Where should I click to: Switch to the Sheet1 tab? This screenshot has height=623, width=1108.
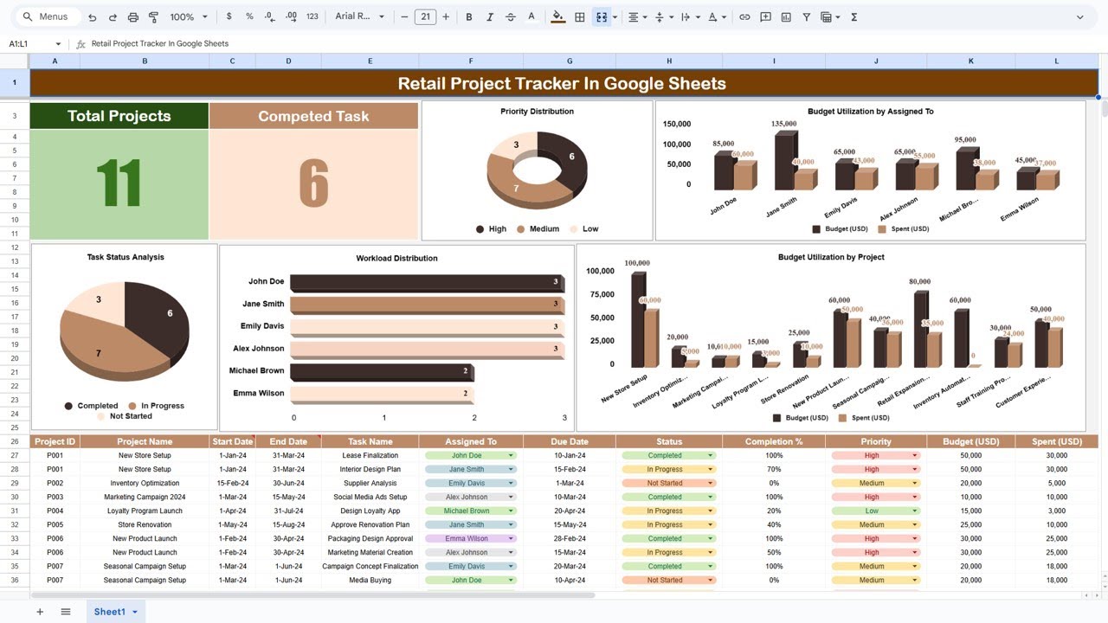point(109,612)
